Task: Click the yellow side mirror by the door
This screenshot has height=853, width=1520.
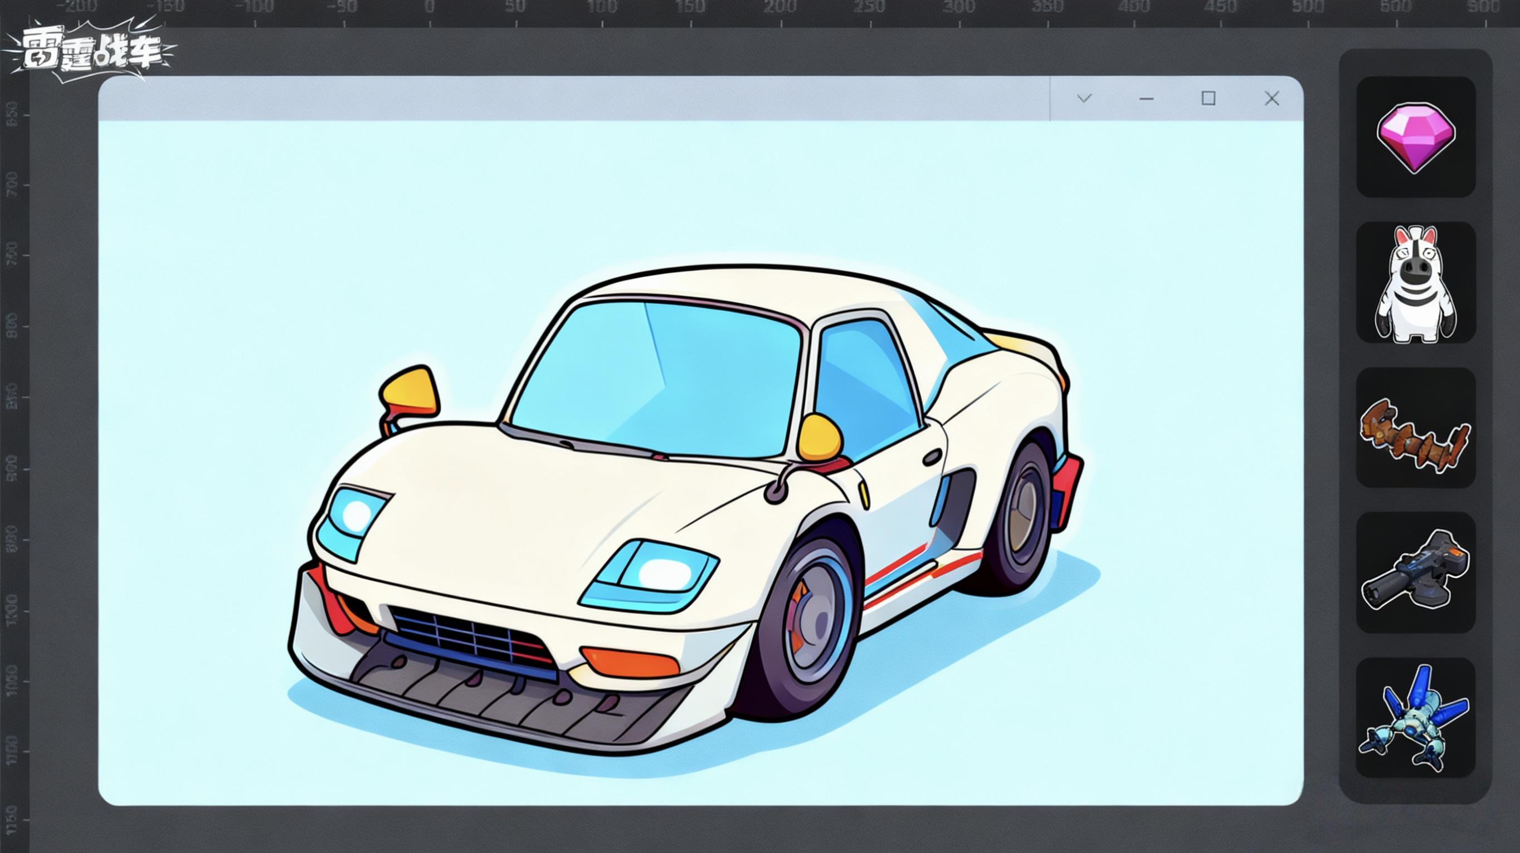Action: (x=820, y=438)
